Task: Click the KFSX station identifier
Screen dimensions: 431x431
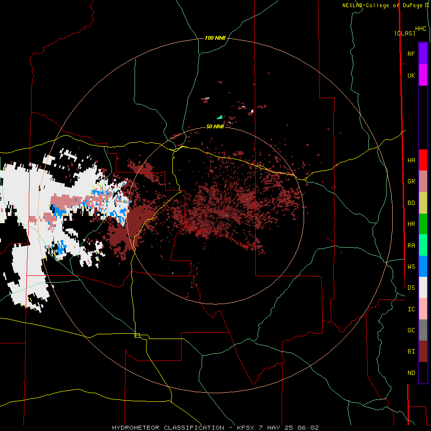Action: pyautogui.click(x=247, y=428)
